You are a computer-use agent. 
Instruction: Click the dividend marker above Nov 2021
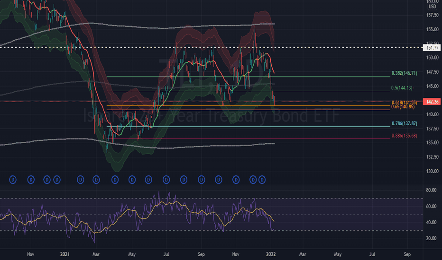pos(236,179)
